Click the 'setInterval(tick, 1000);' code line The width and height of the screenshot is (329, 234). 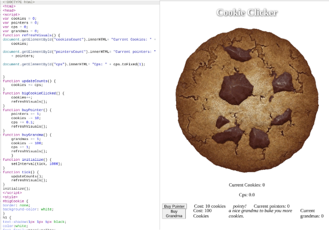tap(36, 163)
